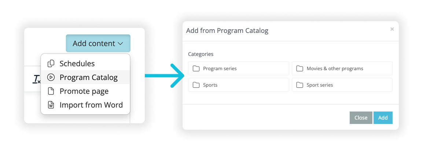Click the Program series folder icon
423x151 pixels.
click(x=196, y=69)
